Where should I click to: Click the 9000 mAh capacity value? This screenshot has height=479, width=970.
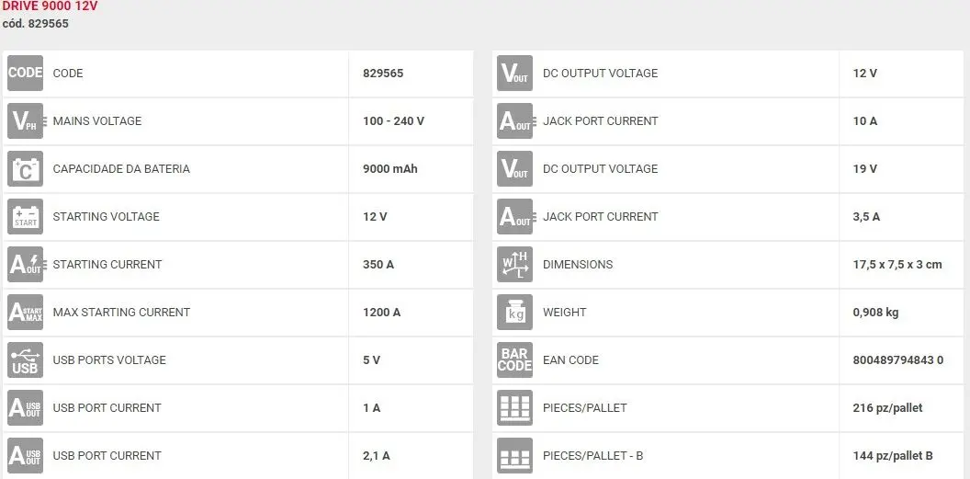(x=390, y=169)
